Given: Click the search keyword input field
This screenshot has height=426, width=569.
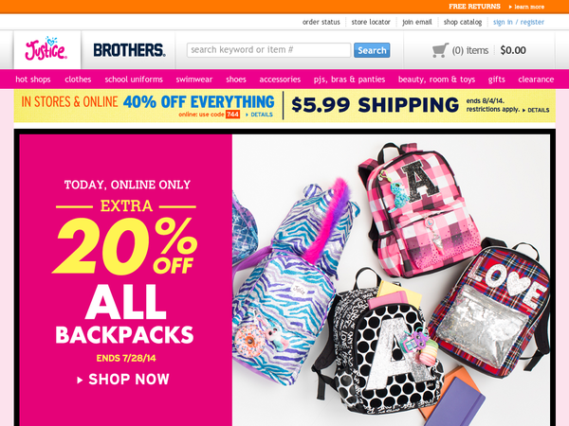Looking at the screenshot, I should point(268,50).
